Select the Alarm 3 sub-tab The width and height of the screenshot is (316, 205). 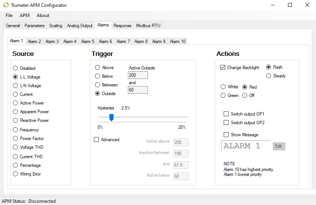click(x=52, y=42)
